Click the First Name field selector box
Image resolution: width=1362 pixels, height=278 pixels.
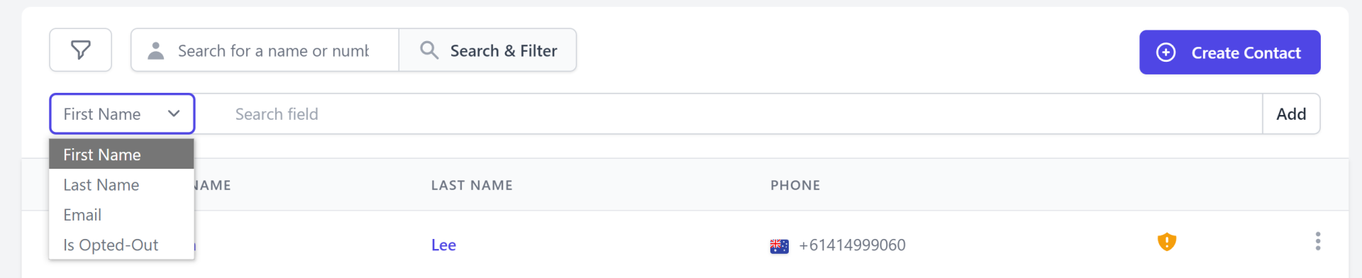[122, 113]
